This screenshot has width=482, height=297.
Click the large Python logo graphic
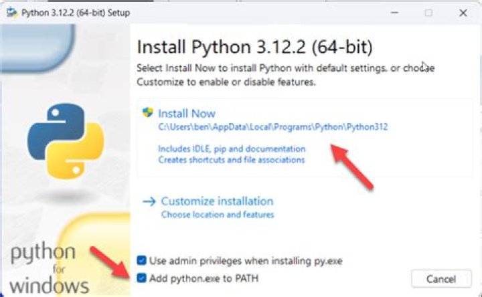tap(66, 141)
